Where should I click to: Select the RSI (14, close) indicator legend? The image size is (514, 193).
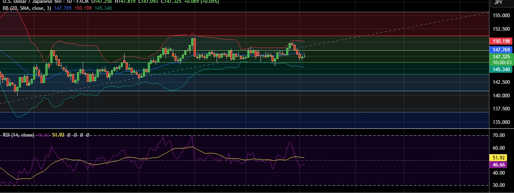coord(19,135)
